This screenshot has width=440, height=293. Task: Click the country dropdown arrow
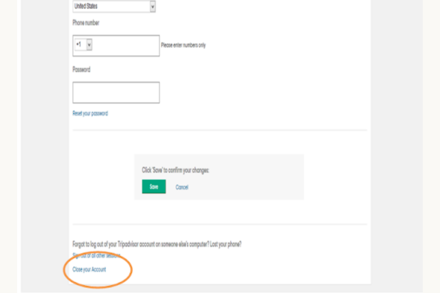pyautogui.click(x=152, y=6)
